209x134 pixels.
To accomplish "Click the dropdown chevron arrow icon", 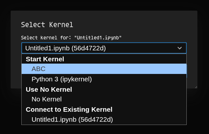I will tap(180, 48).
